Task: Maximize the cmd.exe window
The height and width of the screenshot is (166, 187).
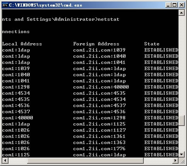Action: tap(175, 5)
